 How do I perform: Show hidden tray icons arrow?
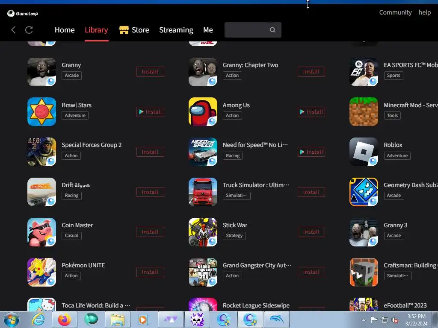(364, 320)
